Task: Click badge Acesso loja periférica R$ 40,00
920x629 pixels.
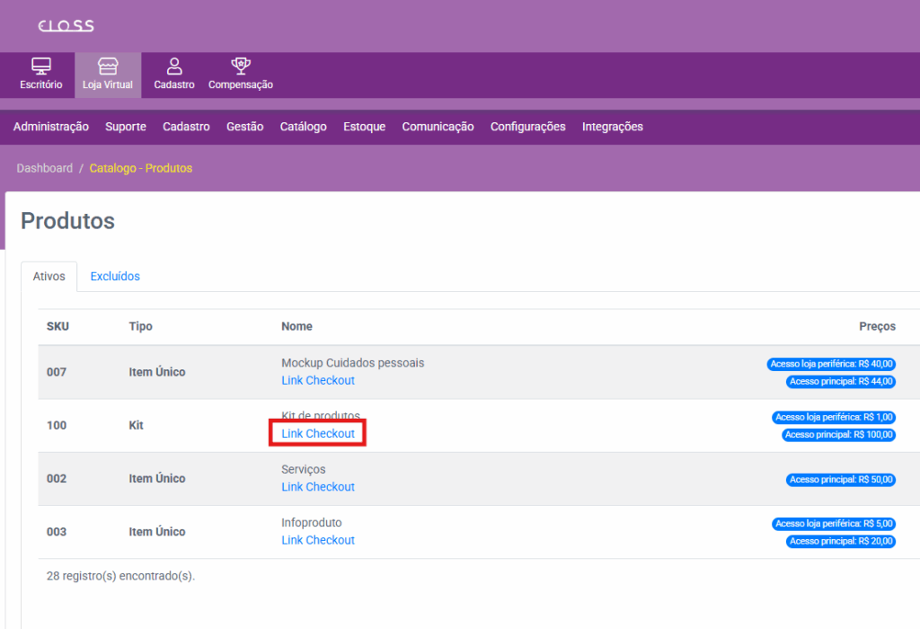Action: [831, 365]
